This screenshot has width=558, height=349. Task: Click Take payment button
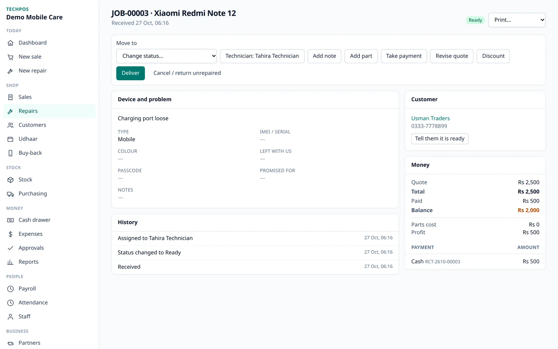click(404, 56)
